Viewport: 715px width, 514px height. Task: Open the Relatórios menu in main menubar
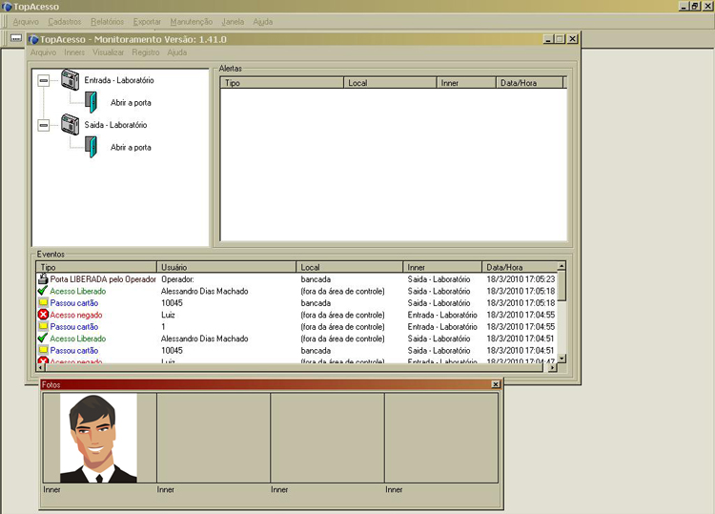coord(107,21)
